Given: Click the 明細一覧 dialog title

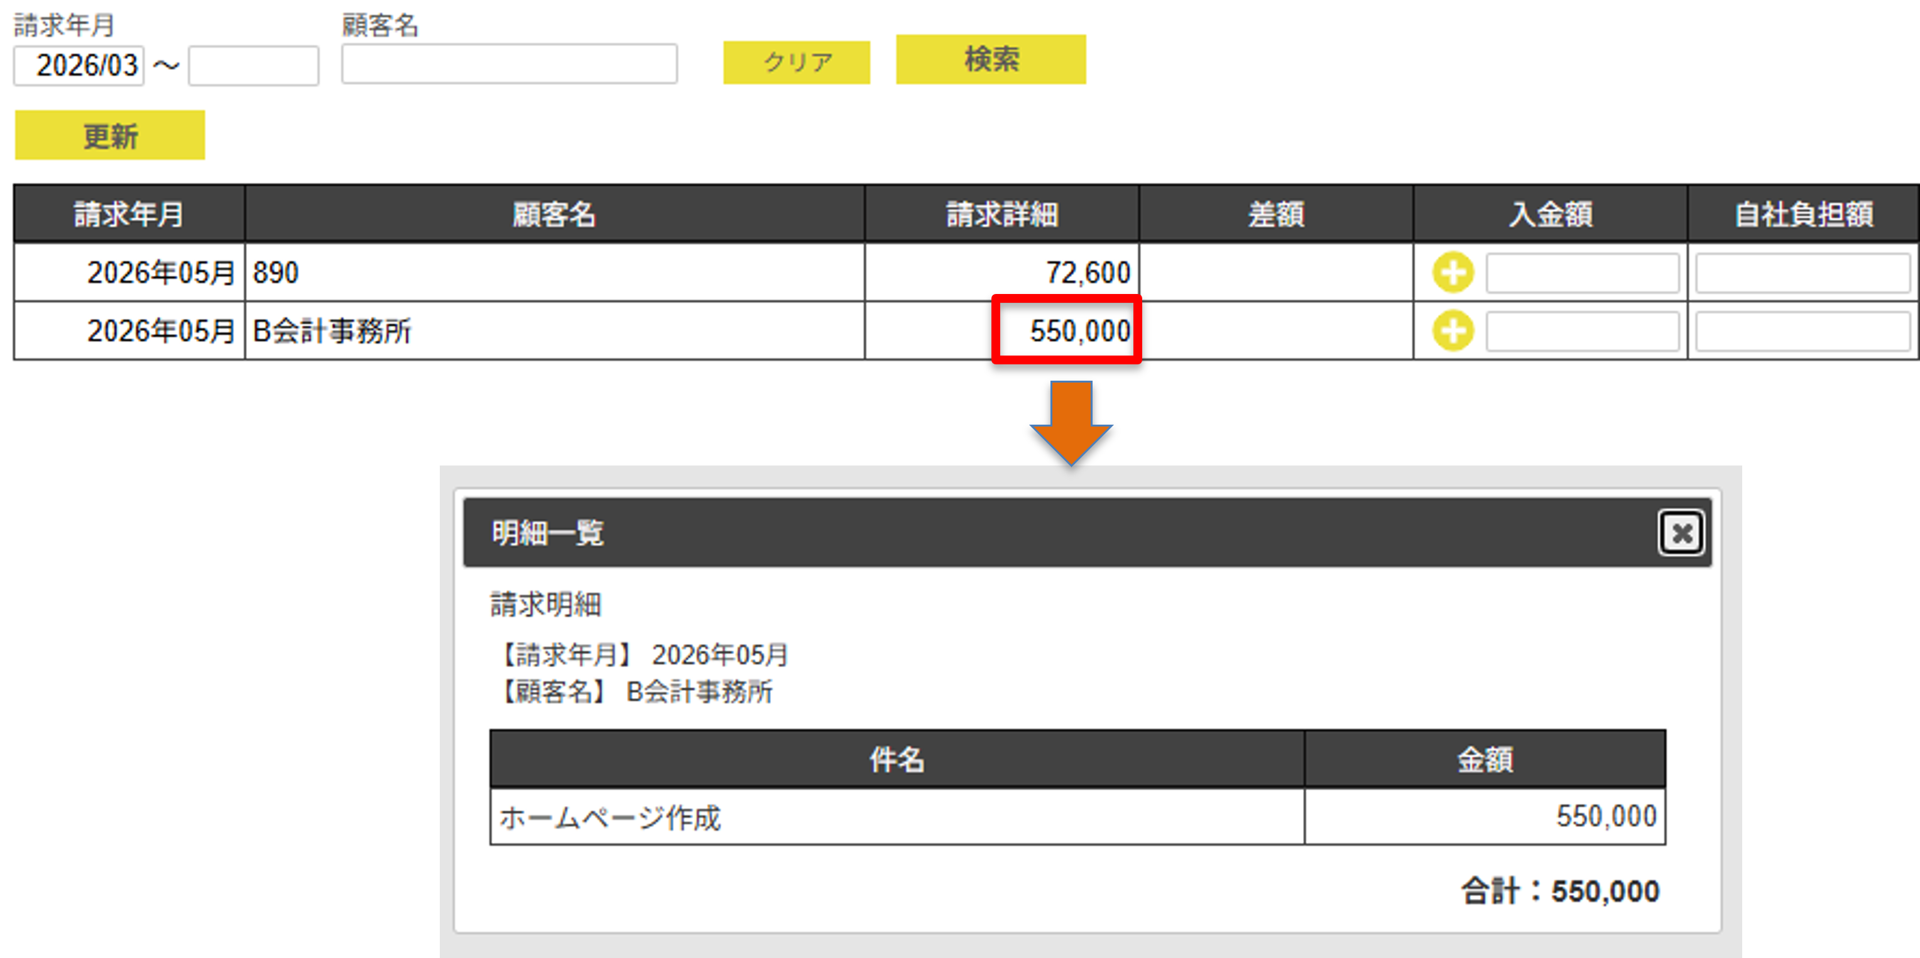Looking at the screenshot, I should click(547, 532).
